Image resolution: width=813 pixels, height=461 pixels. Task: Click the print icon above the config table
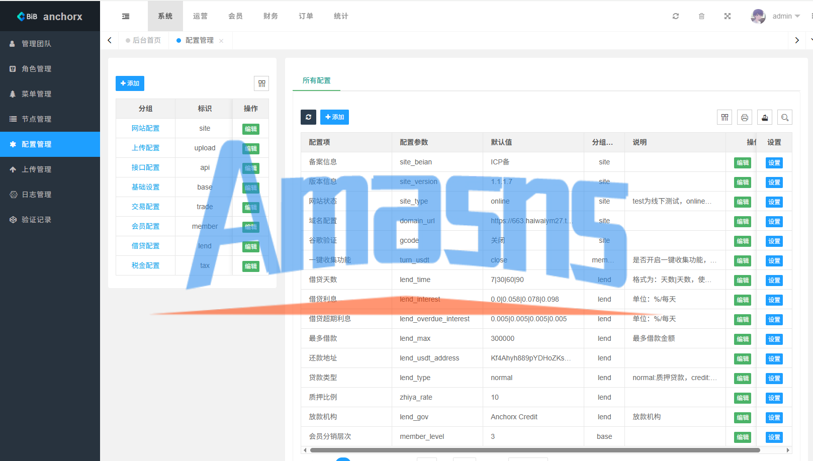click(x=745, y=118)
